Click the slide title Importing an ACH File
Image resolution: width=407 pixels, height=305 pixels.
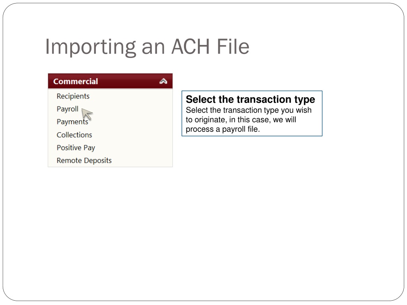pos(147,47)
